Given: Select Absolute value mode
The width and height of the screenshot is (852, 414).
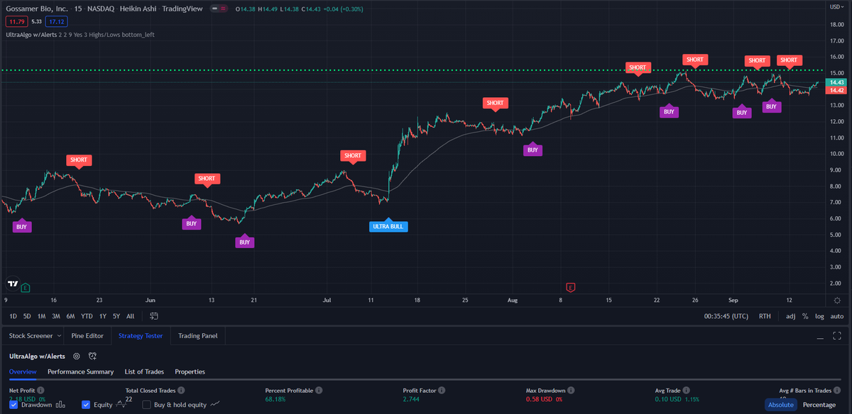Looking at the screenshot, I should coord(780,405).
